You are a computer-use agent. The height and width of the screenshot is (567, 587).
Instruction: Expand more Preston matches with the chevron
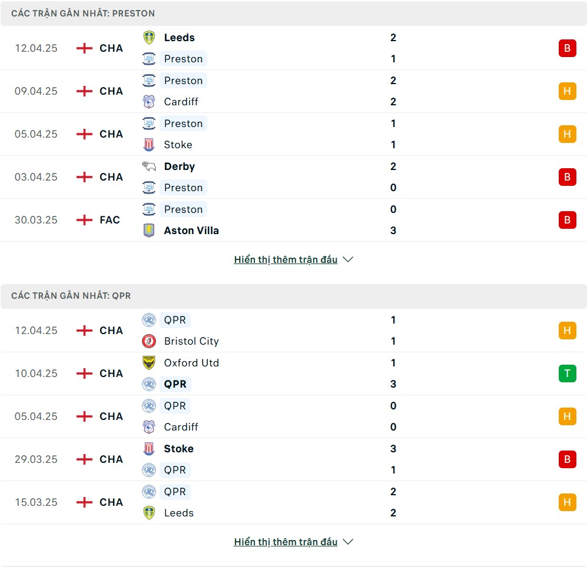pos(348,259)
